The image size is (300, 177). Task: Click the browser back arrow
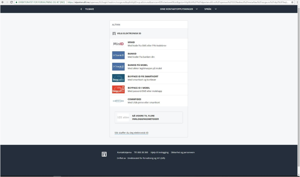[3, 2]
